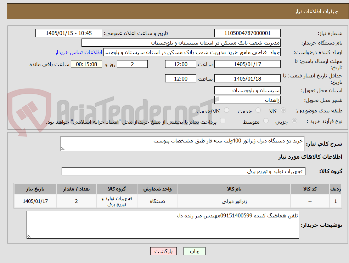Select the کالا radio button
Screen dimensions: 349x263
[x=283, y=110]
